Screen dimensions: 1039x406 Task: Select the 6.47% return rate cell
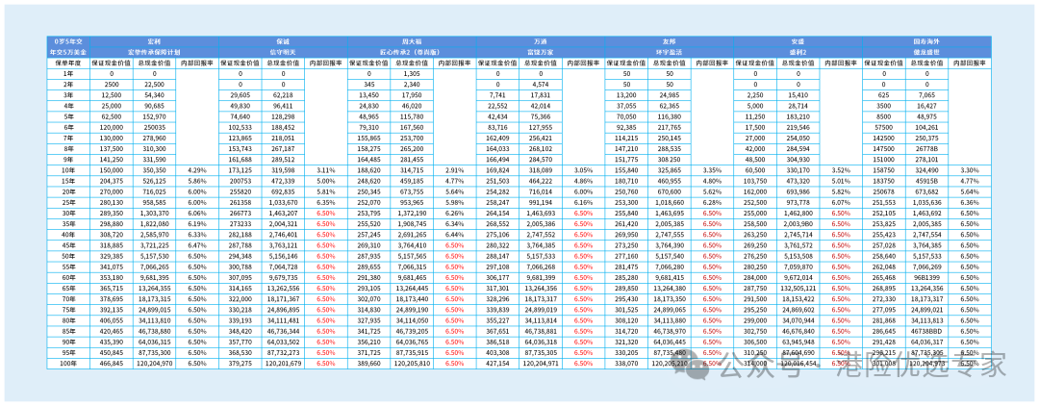(197, 244)
